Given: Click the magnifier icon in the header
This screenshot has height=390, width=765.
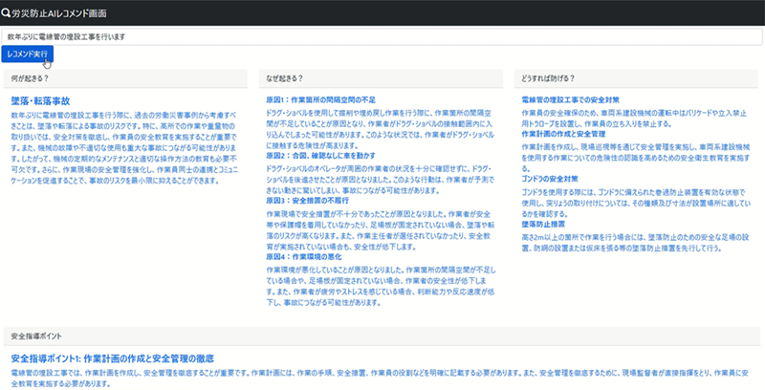Looking at the screenshot, I should click(7, 14).
